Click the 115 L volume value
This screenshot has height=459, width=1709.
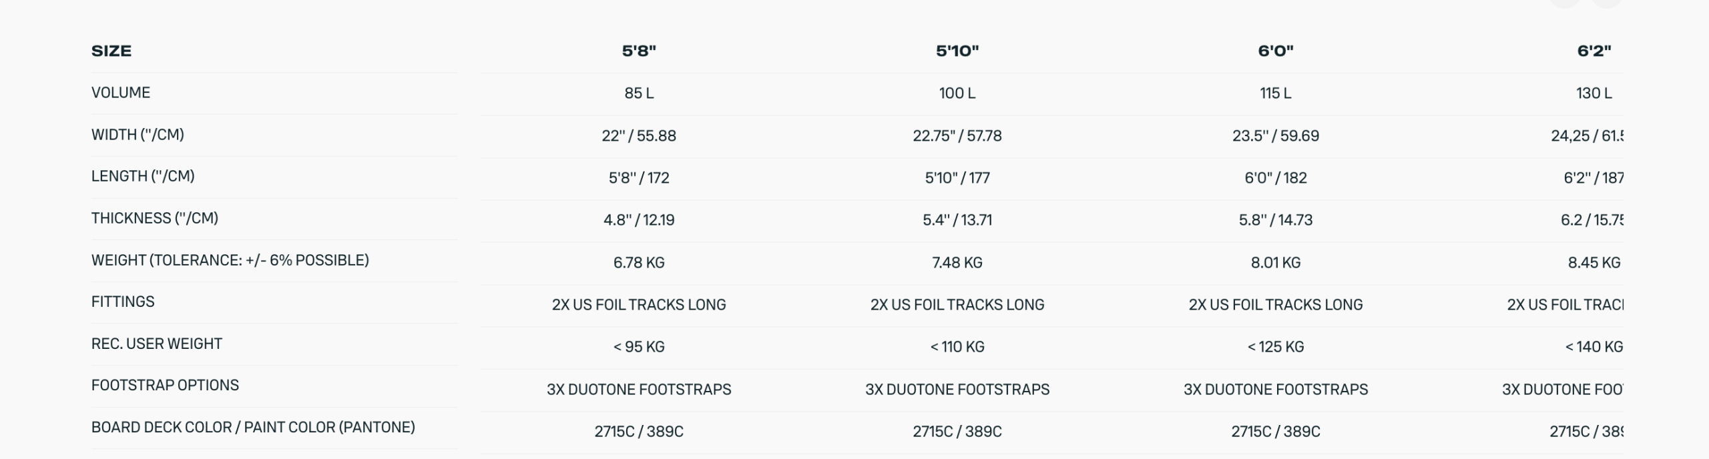click(x=1275, y=93)
